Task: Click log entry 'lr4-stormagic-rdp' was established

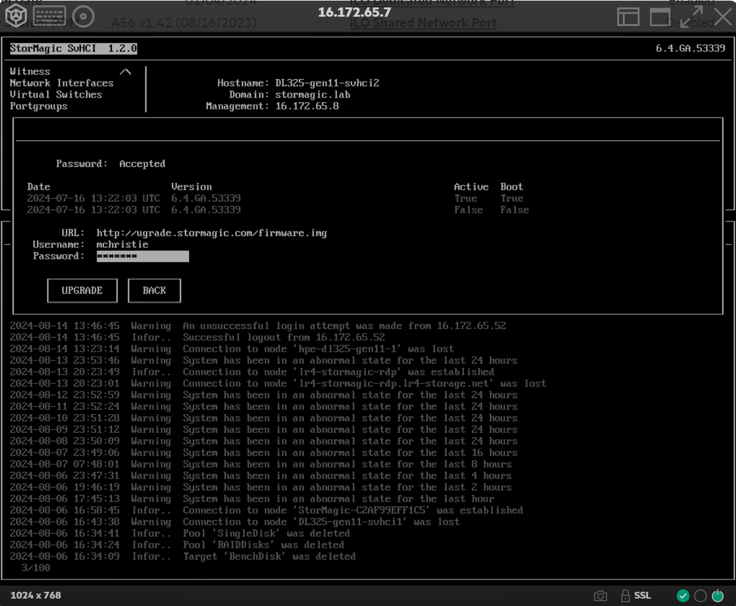Action: click(252, 372)
